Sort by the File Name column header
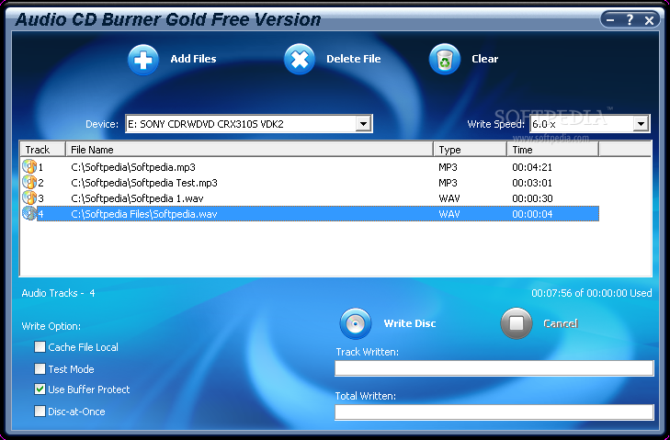 [249, 150]
